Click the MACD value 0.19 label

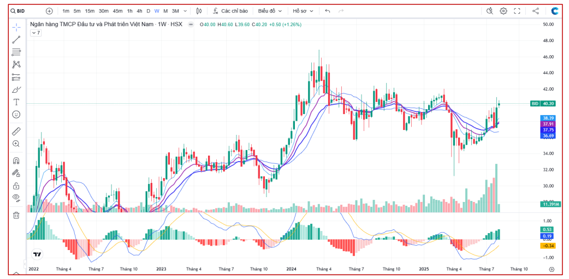(548, 235)
